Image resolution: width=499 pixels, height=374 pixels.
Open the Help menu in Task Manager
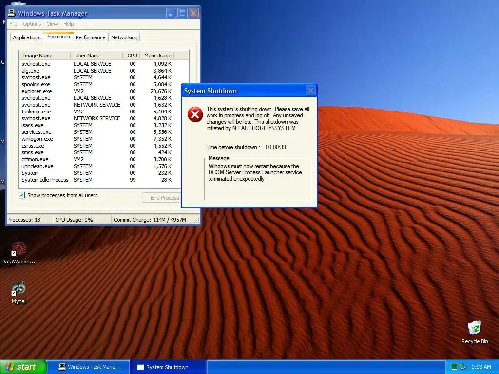[68, 24]
